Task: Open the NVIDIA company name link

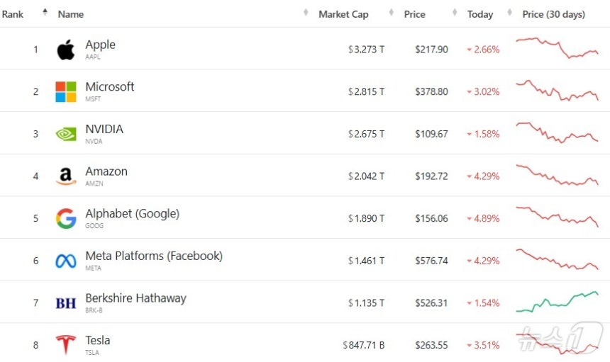Action: click(x=104, y=129)
